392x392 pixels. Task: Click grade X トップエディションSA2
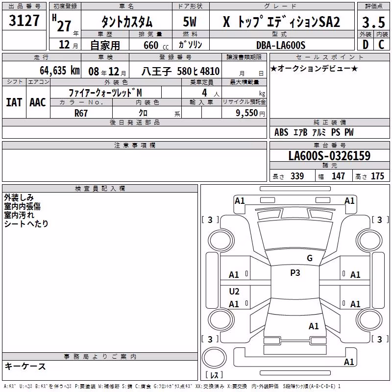tap(281, 22)
